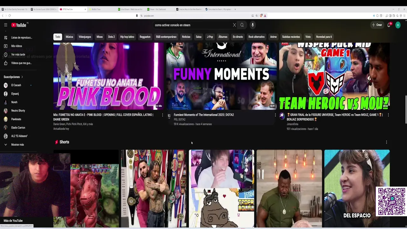The image size is (407, 229).
Task: Open Elysanij subscription channel
Action: (15, 94)
